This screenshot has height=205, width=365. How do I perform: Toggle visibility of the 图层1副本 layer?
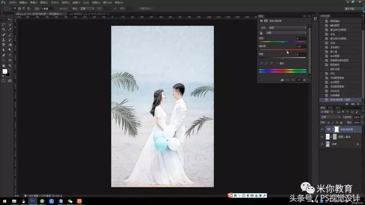point(322,136)
